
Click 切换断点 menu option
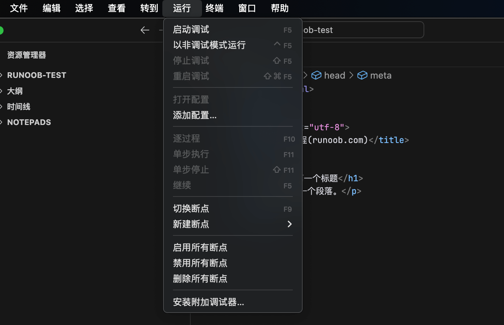(191, 209)
